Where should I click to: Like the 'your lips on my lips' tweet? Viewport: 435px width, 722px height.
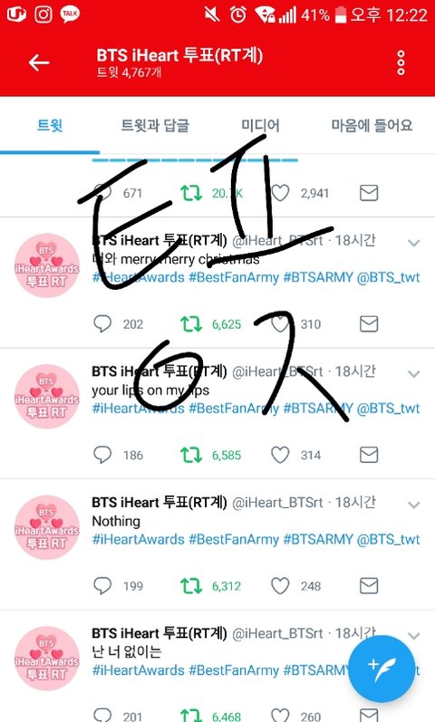pos(280,455)
